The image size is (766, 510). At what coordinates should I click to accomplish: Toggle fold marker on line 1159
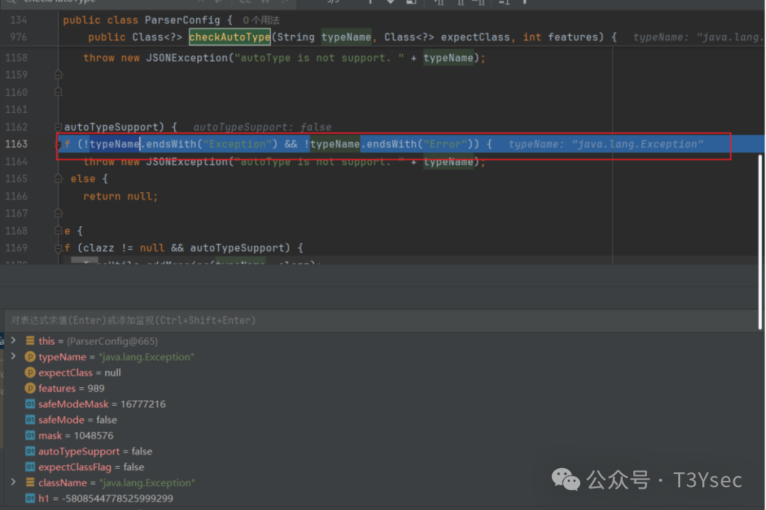coord(59,75)
